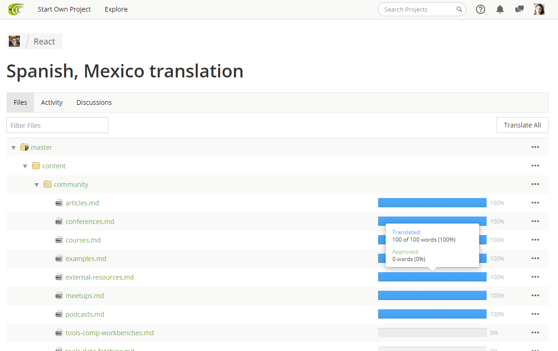Switch to the Files tab
The width and height of the screenshot is (558, 351).
pos(20,102)
